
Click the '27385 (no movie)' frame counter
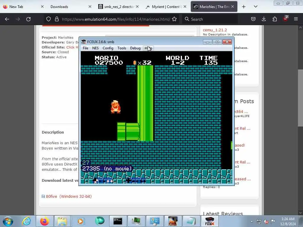[107, 169]
